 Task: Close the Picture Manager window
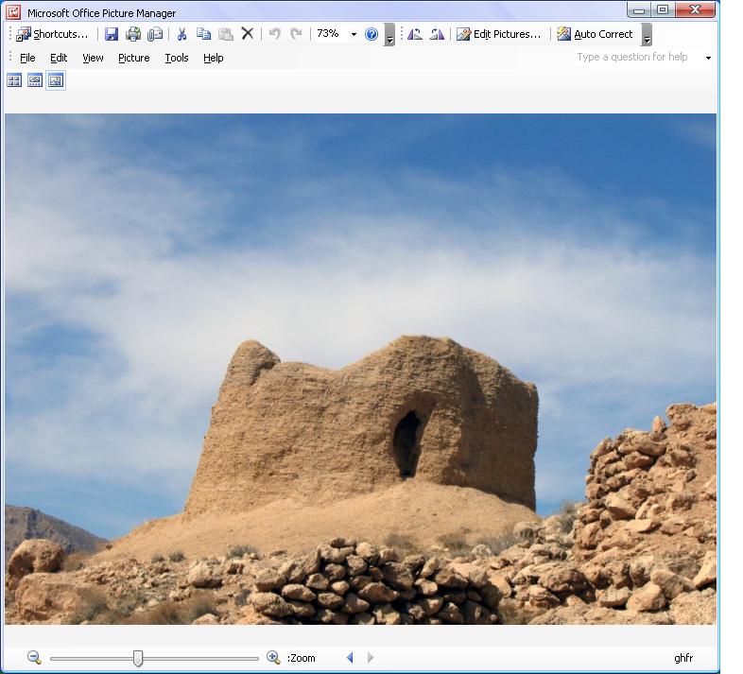(x=695, y=10)
